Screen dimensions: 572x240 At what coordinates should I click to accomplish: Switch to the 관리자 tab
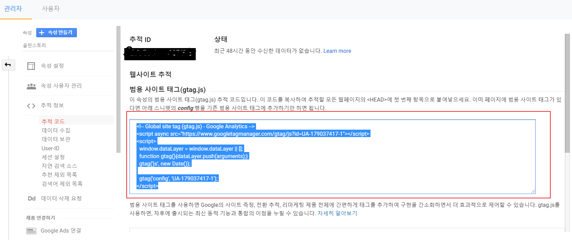pyautogui.click(x=13, y=8)
